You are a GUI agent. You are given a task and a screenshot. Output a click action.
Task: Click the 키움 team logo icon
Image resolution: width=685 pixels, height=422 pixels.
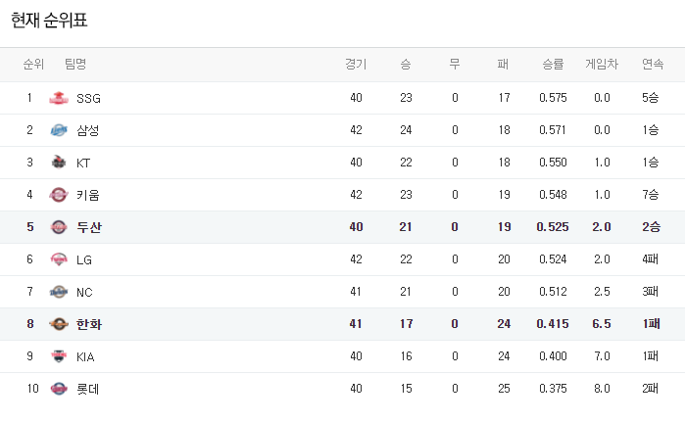pyautogui.click(x=60, y=195)
